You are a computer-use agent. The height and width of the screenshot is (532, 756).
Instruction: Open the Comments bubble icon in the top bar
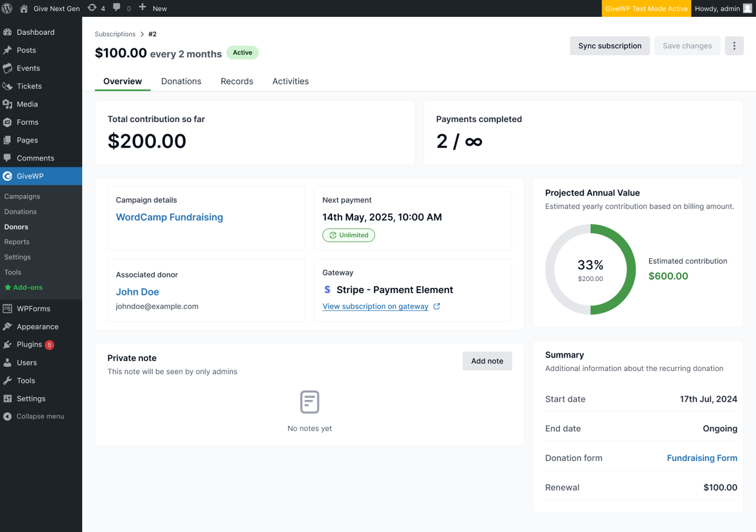(117, 8)
